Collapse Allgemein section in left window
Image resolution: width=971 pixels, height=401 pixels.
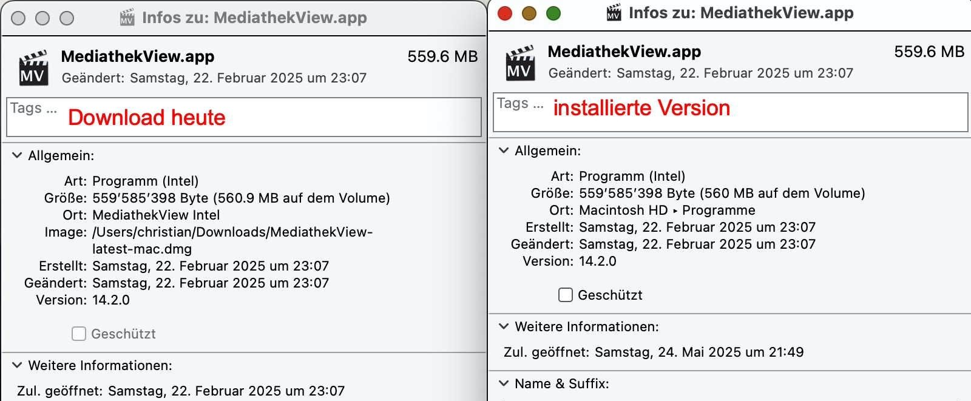pos(17,155)
